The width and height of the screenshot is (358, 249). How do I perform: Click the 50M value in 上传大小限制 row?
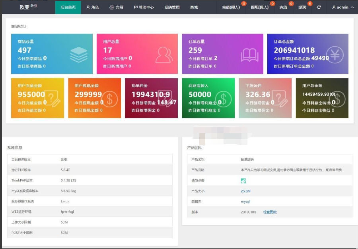(x=64, y=222)
